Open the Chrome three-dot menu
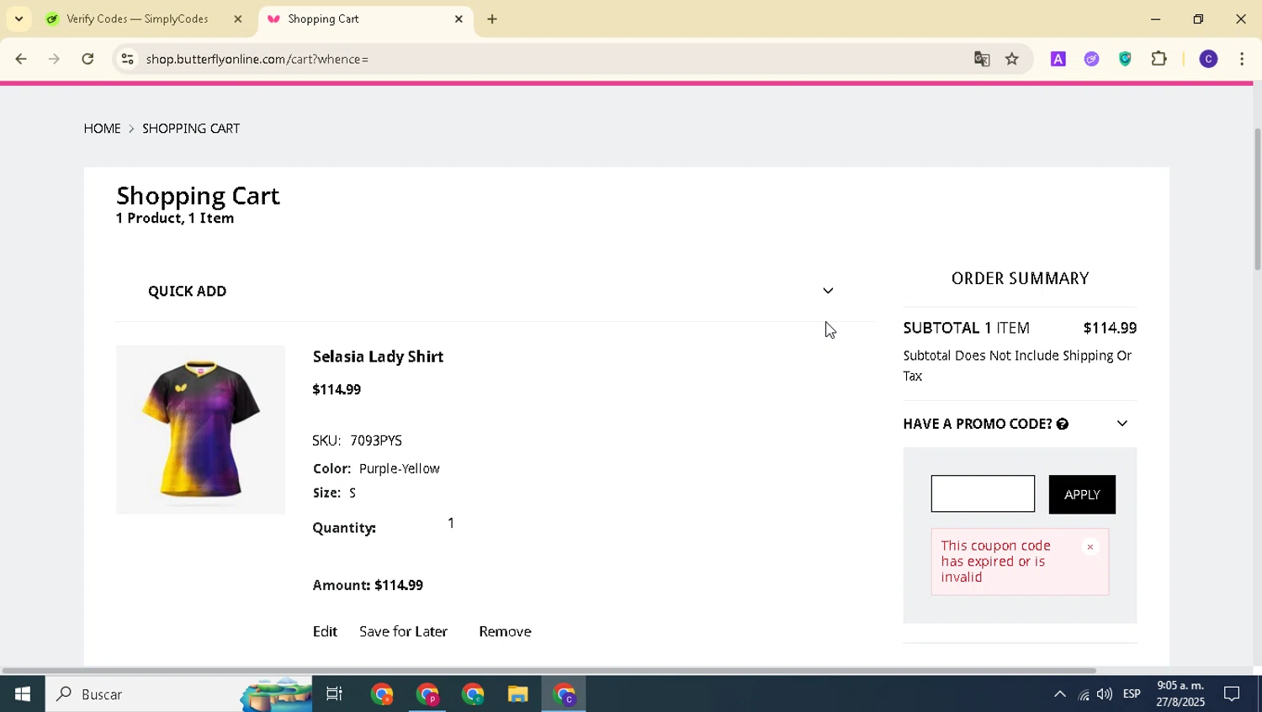 [x=1243, y=59]
